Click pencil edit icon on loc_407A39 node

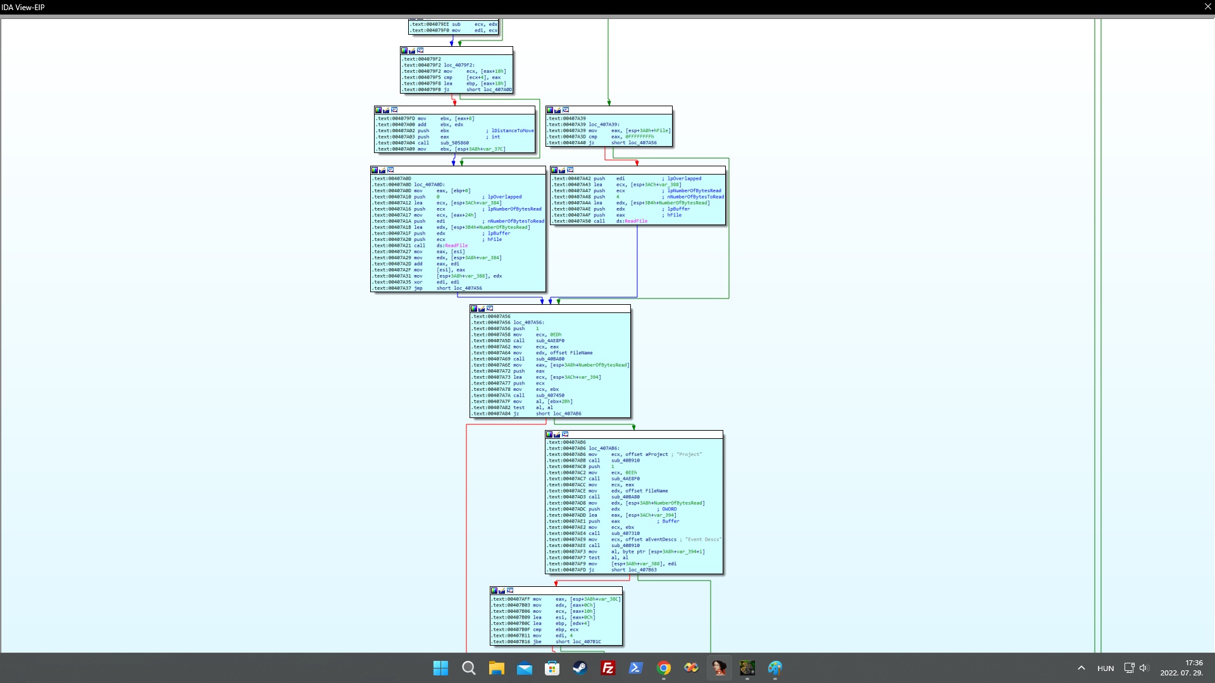[x=558, y=110]
